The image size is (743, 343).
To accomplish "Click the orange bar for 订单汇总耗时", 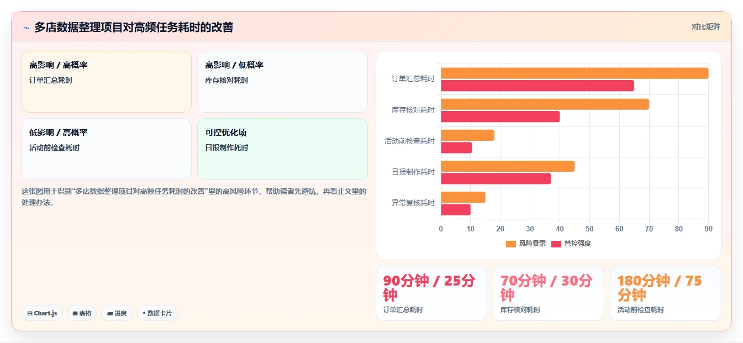I will 575,73.
